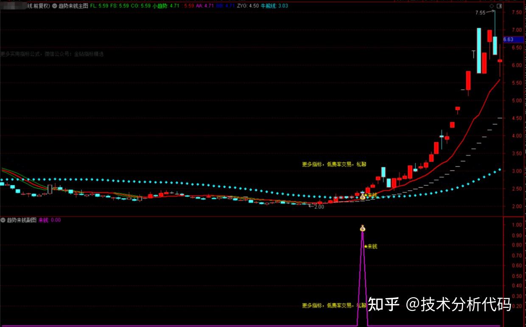Toggle the side panel icon at top right

tap(499, 6)
